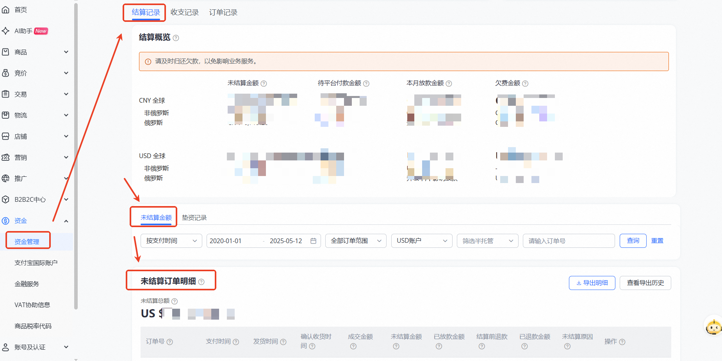The width and height of the screenshot is (722, 361).
Task: Open the 全部订单范围 dropdown
Action: pos(355,241)
